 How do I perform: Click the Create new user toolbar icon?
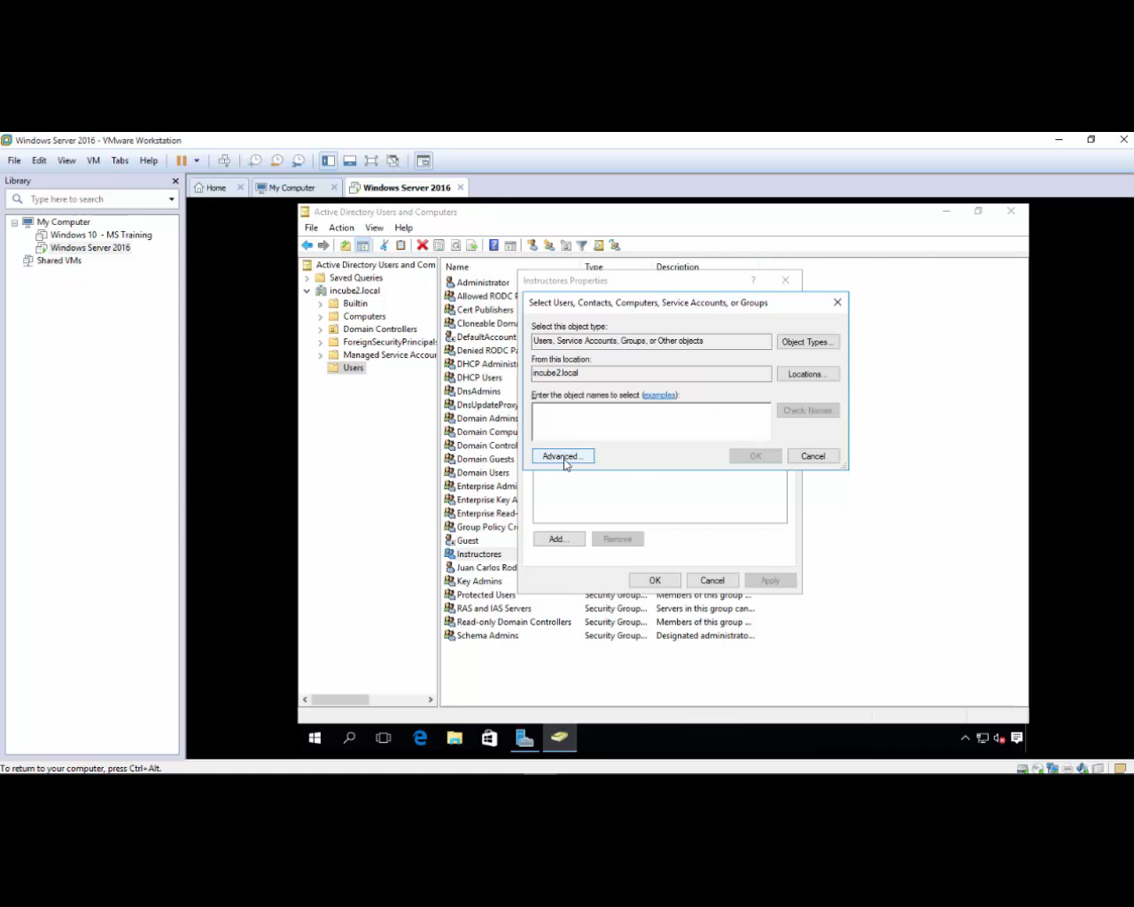(532, 245)
